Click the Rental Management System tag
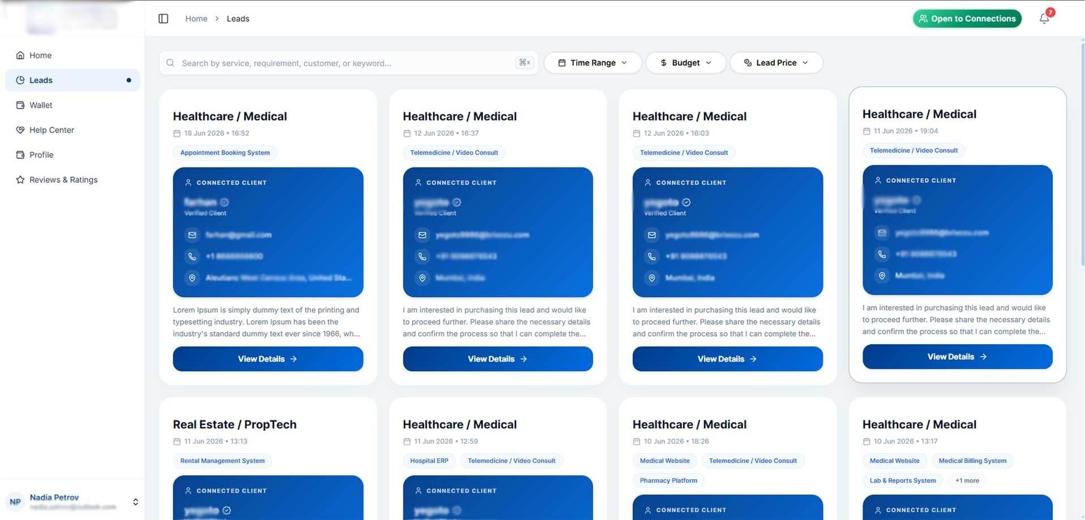 pyautogui.click(x=222, y=461)
